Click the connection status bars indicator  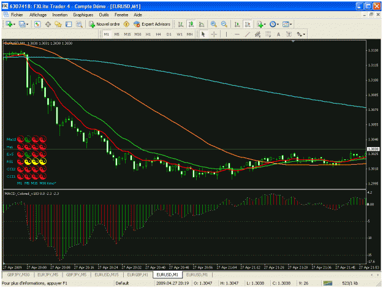click(x=328, y=283)
